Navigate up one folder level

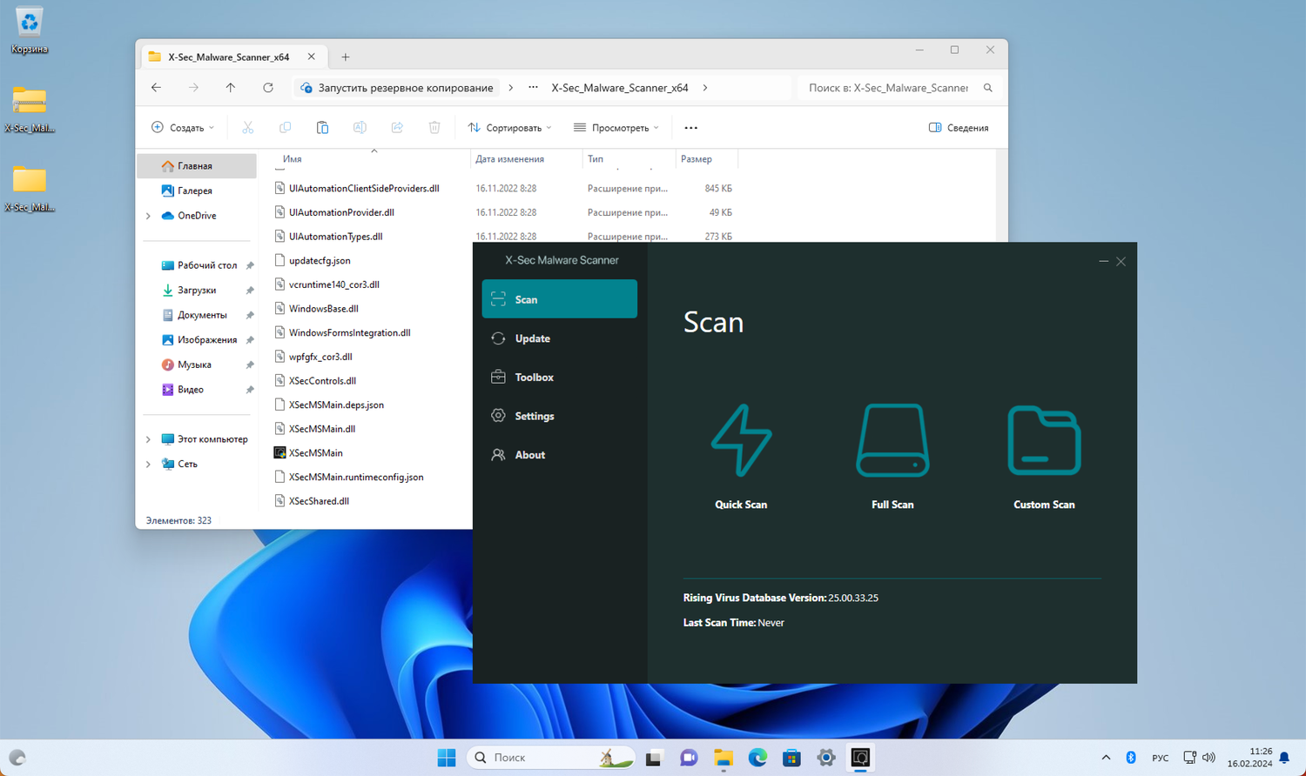point(231,88)
